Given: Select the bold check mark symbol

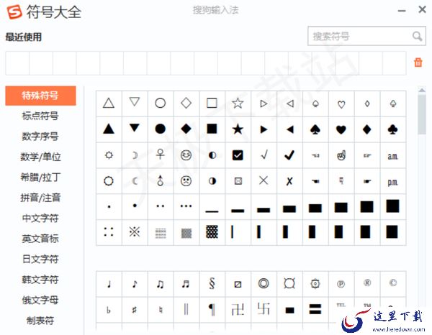Looking at the screenshot, I should point(289,155).
